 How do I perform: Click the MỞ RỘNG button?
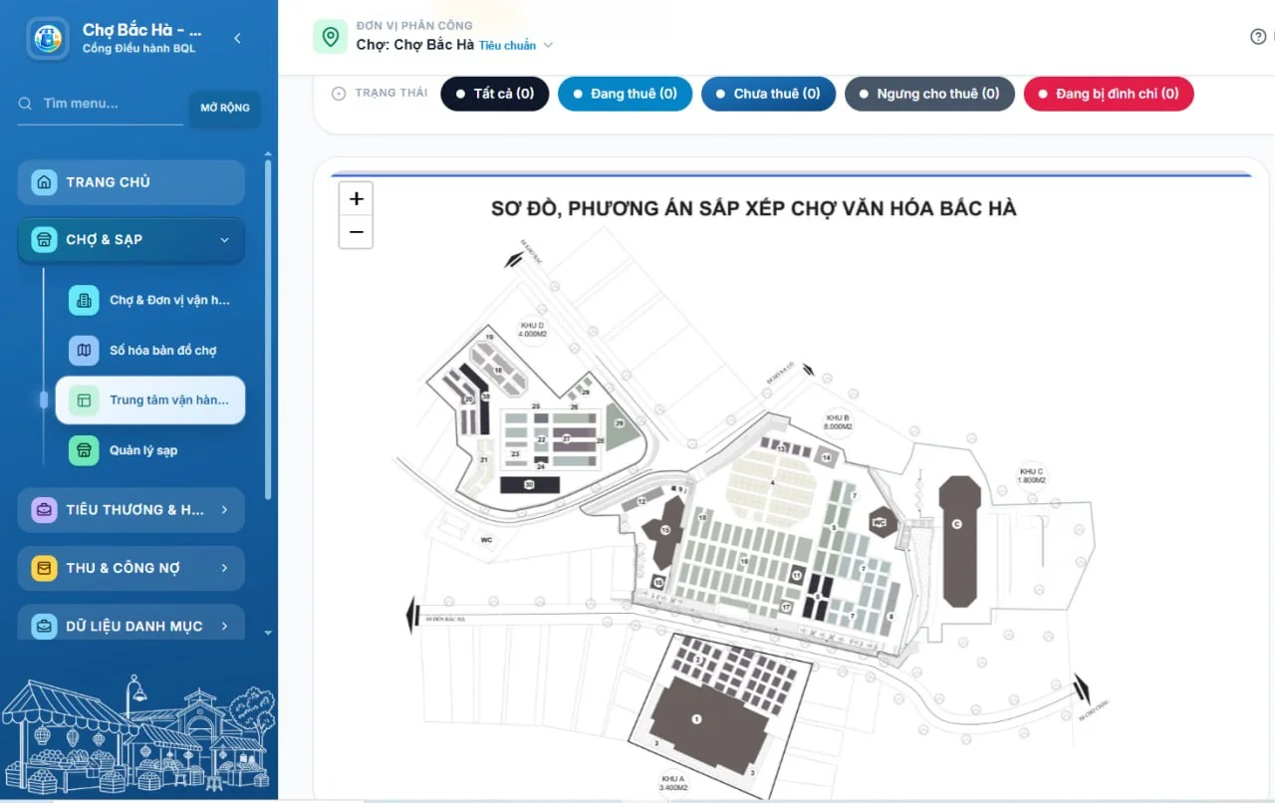[x=224, y=108]
